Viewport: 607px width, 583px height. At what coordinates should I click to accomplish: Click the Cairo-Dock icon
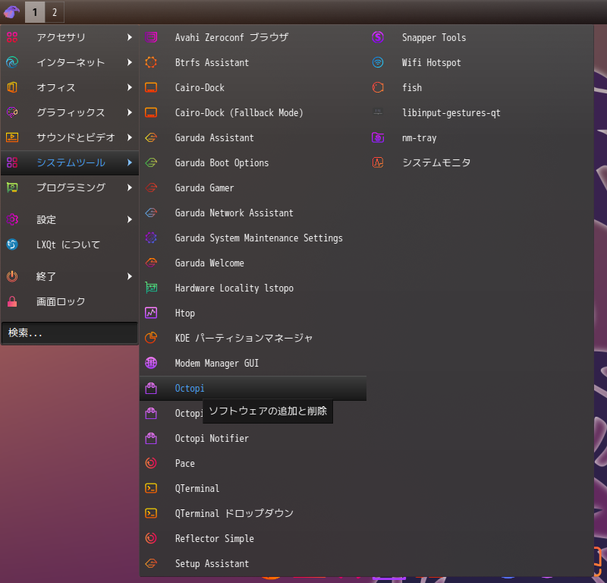coord(151,87)
